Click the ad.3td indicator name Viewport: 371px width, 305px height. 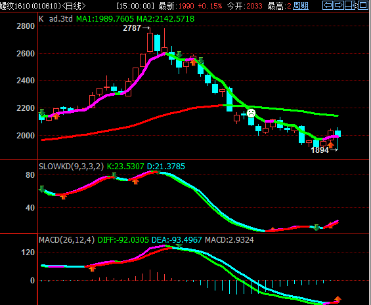coord(61,18)
